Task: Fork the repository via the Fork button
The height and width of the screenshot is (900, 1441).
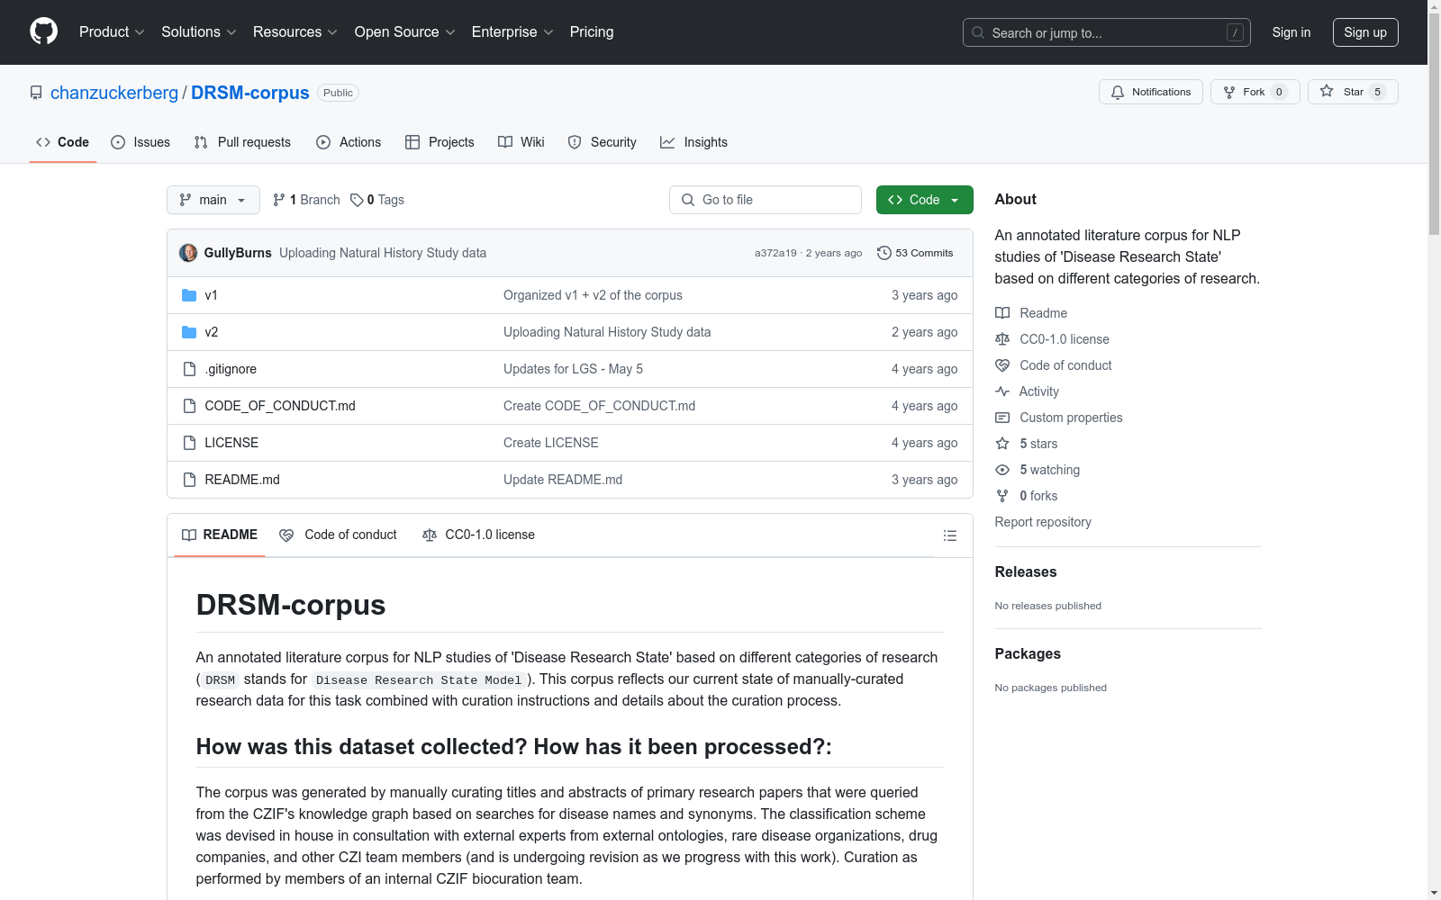Action: pyautogui.click(x=1255, y=92)
